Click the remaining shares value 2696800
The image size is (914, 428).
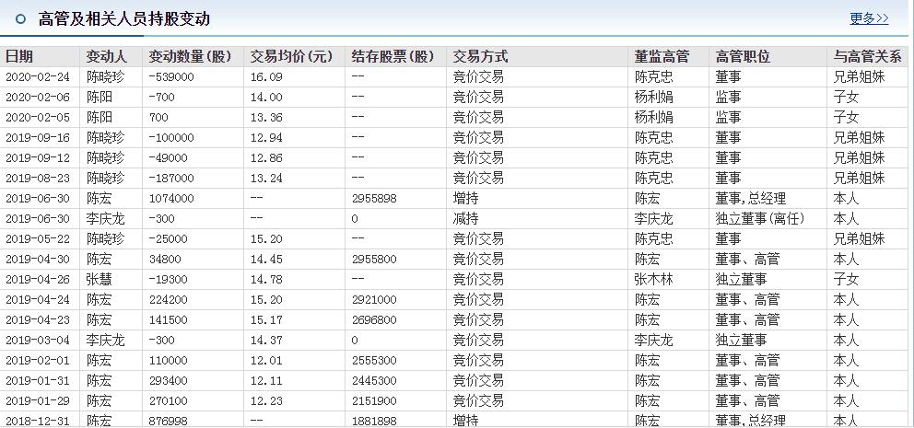tap(374, 320)
